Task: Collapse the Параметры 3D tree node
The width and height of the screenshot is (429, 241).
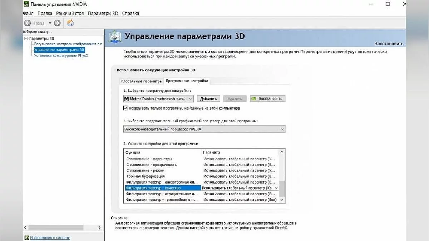Action: click(x=26, y=39)
